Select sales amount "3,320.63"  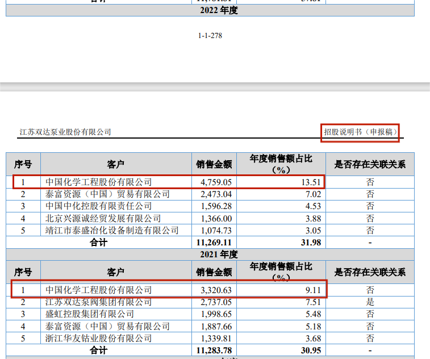coord(216,290)
